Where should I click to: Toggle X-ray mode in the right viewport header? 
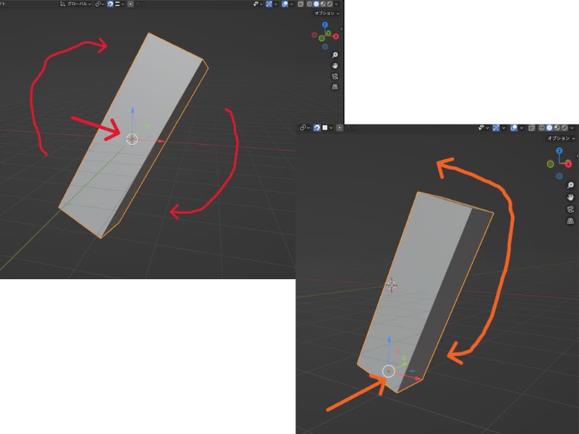pos(532,127)
